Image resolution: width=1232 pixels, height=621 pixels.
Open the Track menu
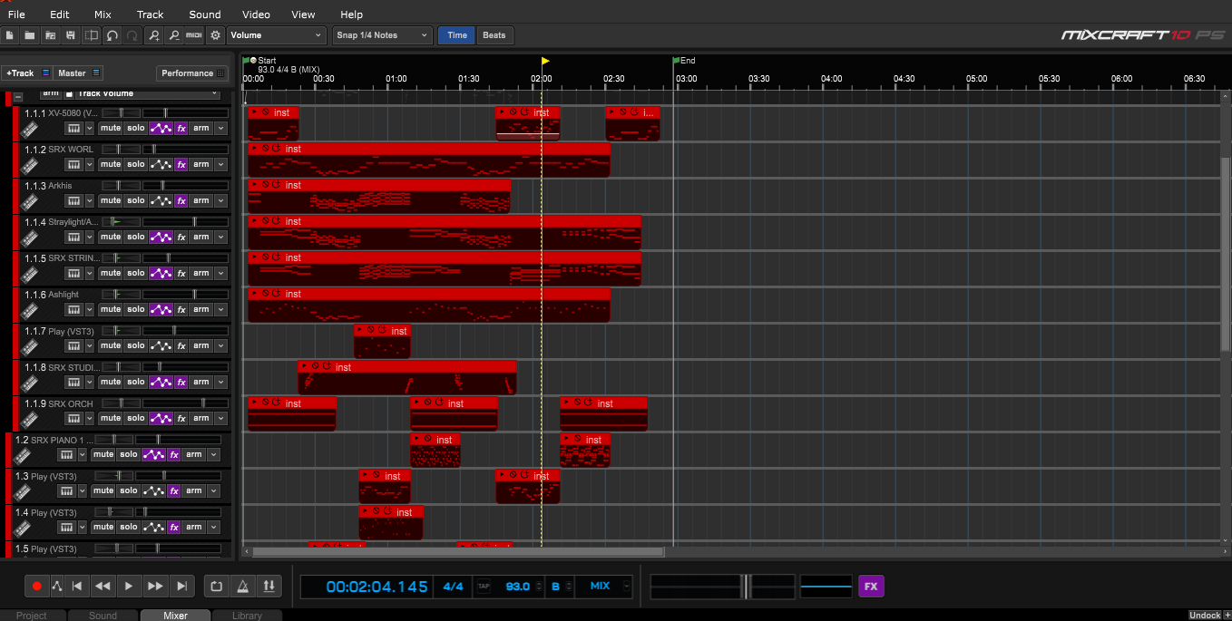150,15
